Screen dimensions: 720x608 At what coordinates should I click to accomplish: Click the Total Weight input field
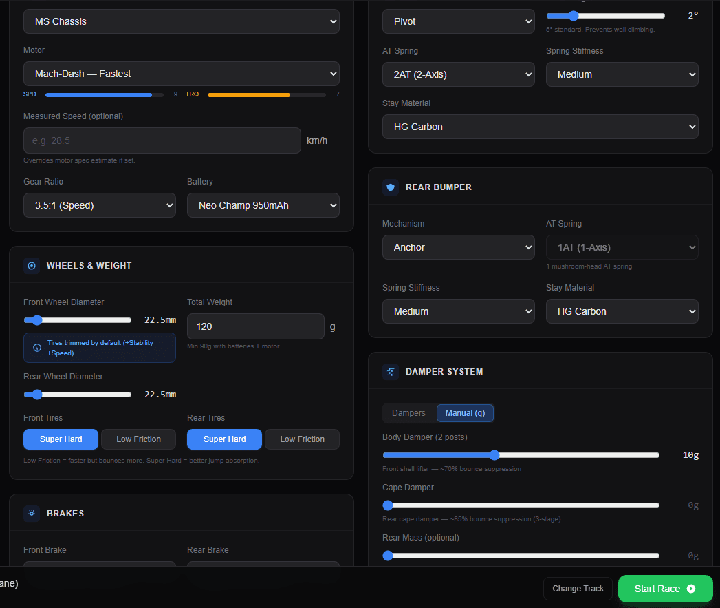pyautogui.click(x=255, y=326)
